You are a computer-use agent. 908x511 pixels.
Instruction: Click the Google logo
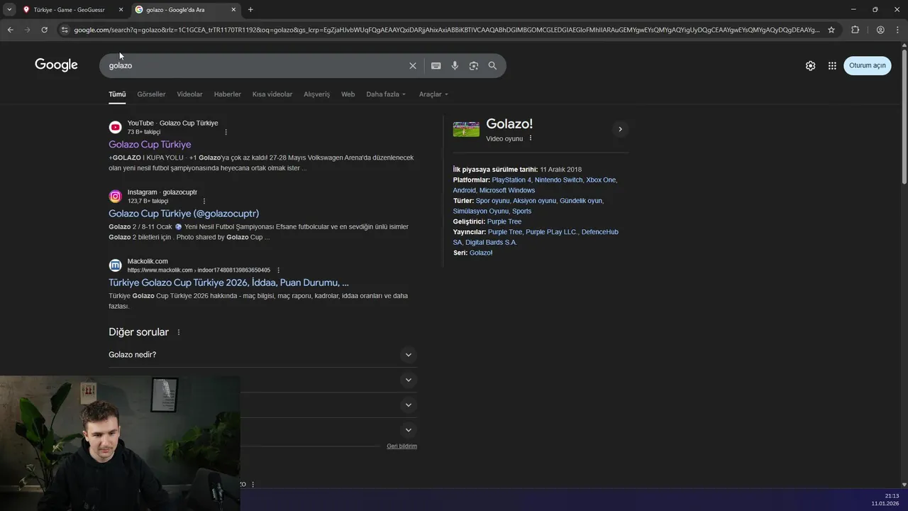tap(56, 65)
